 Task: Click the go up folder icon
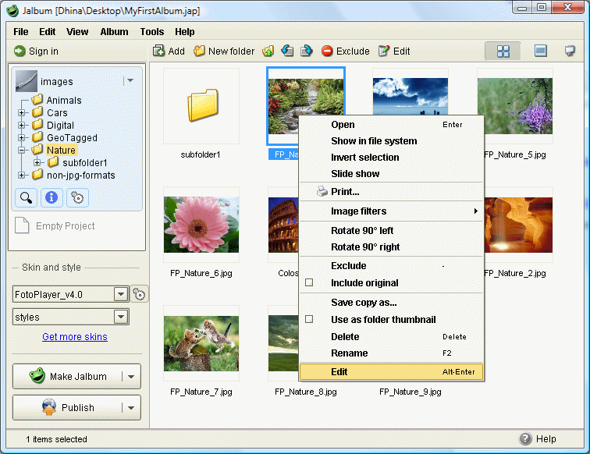268,51
